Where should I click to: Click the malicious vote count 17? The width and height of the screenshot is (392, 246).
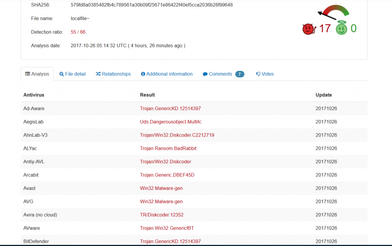coord(325,28)
